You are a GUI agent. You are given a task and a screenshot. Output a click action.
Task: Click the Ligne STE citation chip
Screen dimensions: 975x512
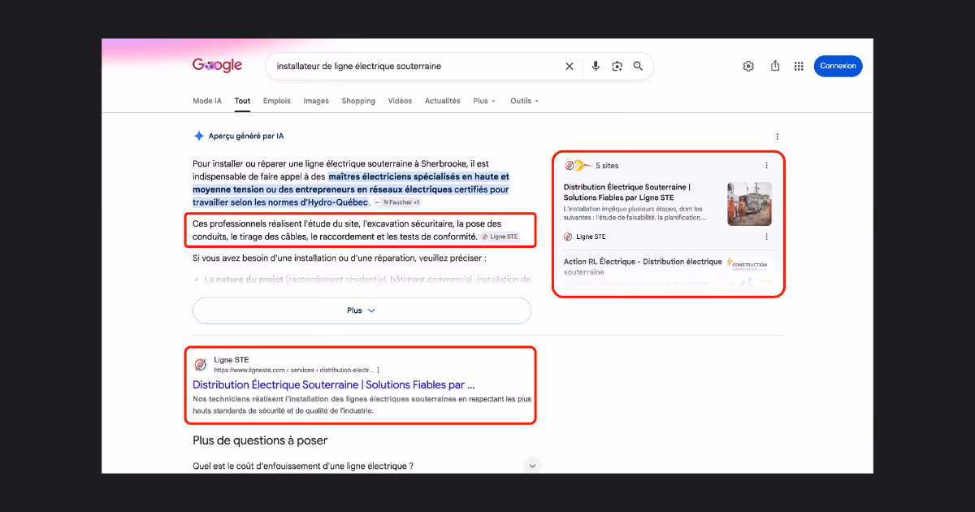(500, 236)
